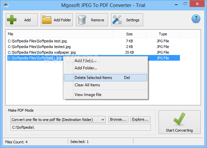Image resolution: width=207 pixels, height=148 pixels.
Task: Open help with the blue question mark icon
Action: pos(196,19)
